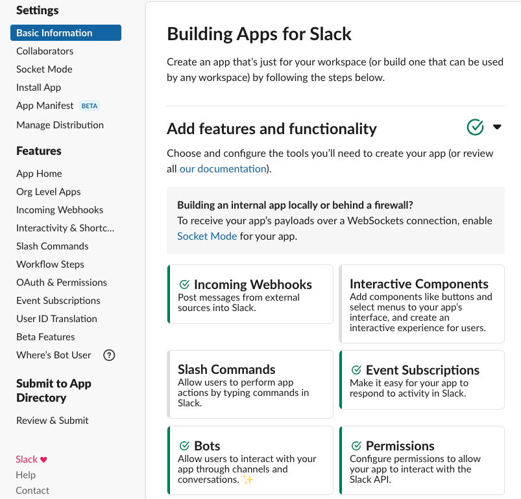
Task: Open the Event Subscriptions feature card
Action: 422,380
